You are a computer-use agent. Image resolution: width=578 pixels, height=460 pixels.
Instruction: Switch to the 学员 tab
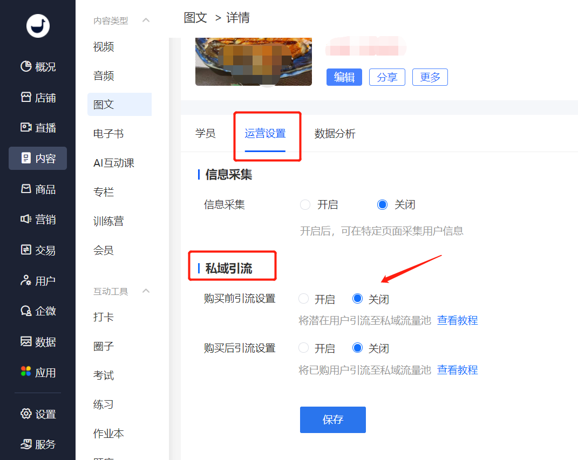coord(205,134)
